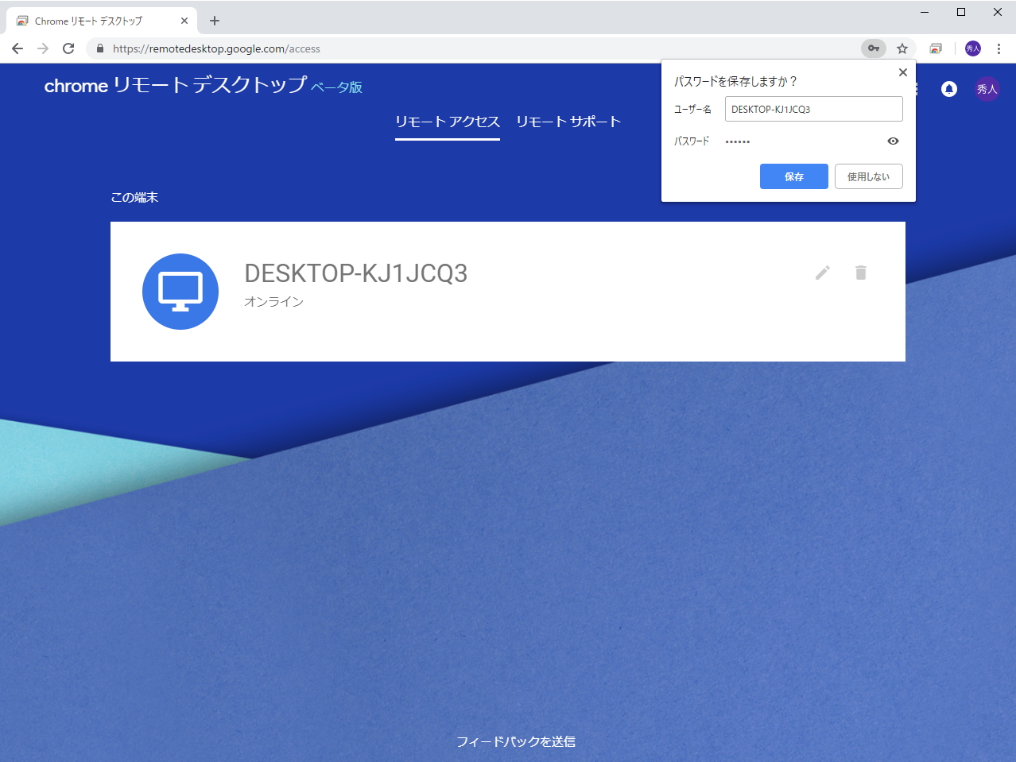Open the 秀人 account avatar in the page header
This screenshot has width=1016, height=762.
[987, 89]
